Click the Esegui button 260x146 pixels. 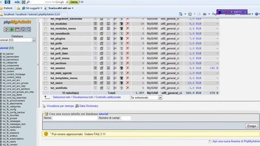click(x=251, y=126)
